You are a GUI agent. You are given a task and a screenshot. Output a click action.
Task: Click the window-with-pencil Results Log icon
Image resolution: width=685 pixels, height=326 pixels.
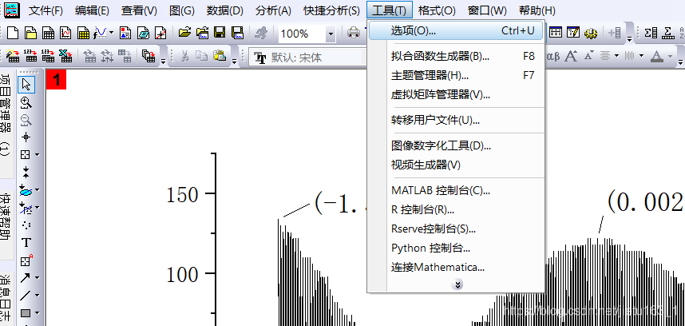[572, 33]
